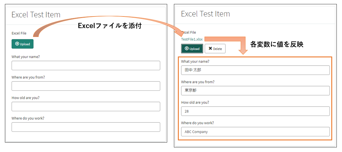The height and width of the screenshot is (152, 342).
Task: Focus the empty "Where do you work?" field
Action: point(86,127)
